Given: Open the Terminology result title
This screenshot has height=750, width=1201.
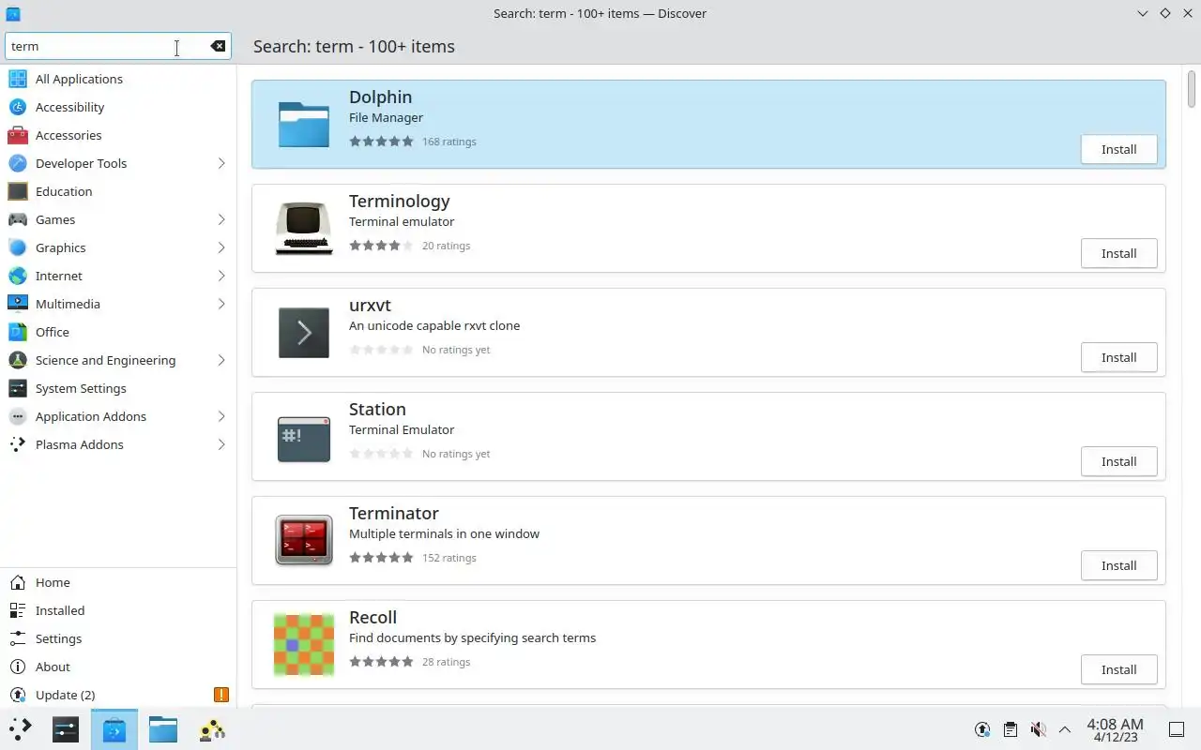Looking at the screenshot, I should click(399, 201).
